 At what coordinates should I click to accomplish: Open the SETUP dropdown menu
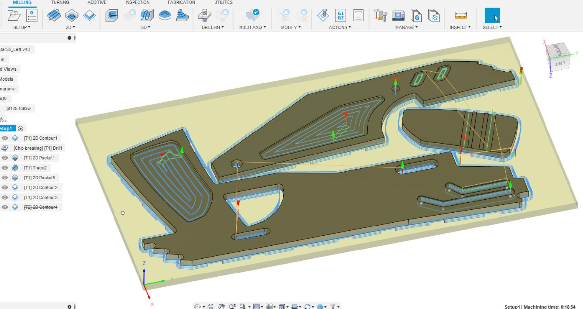tap(22, 27)
